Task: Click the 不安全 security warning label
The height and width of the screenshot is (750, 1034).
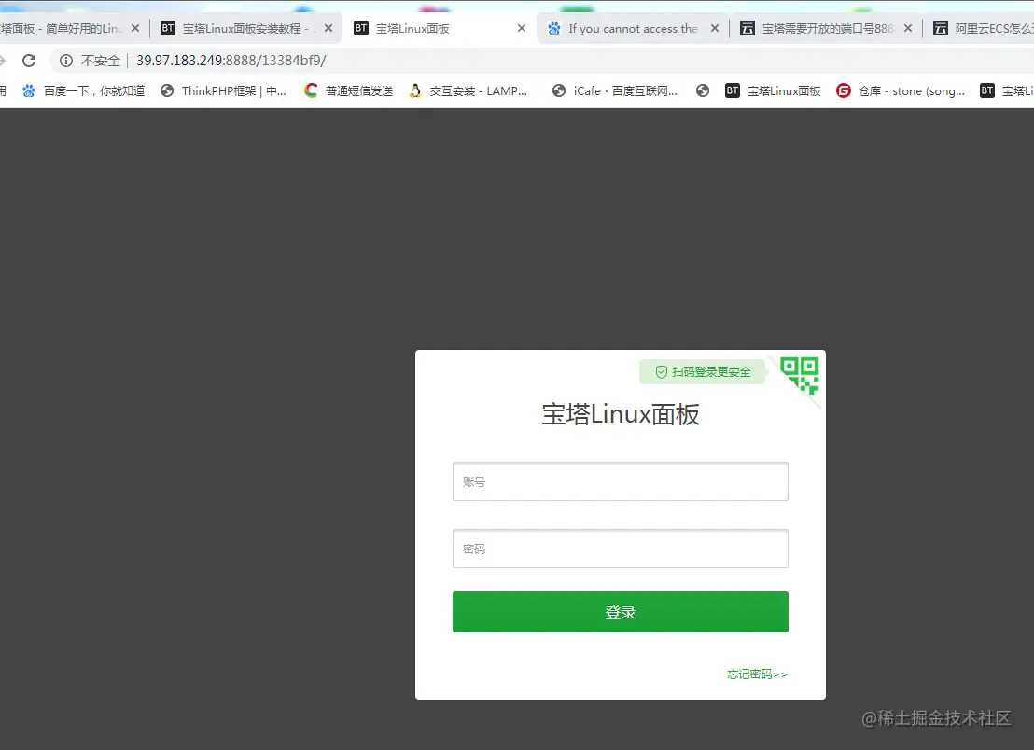Action: click(x=100, y=61)
